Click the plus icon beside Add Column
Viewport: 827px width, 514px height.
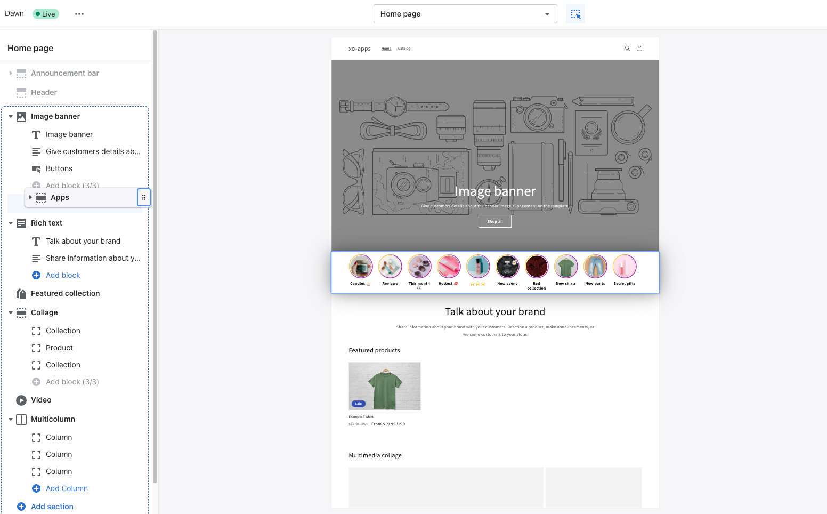pyautogui.click(x=36, y=488)
